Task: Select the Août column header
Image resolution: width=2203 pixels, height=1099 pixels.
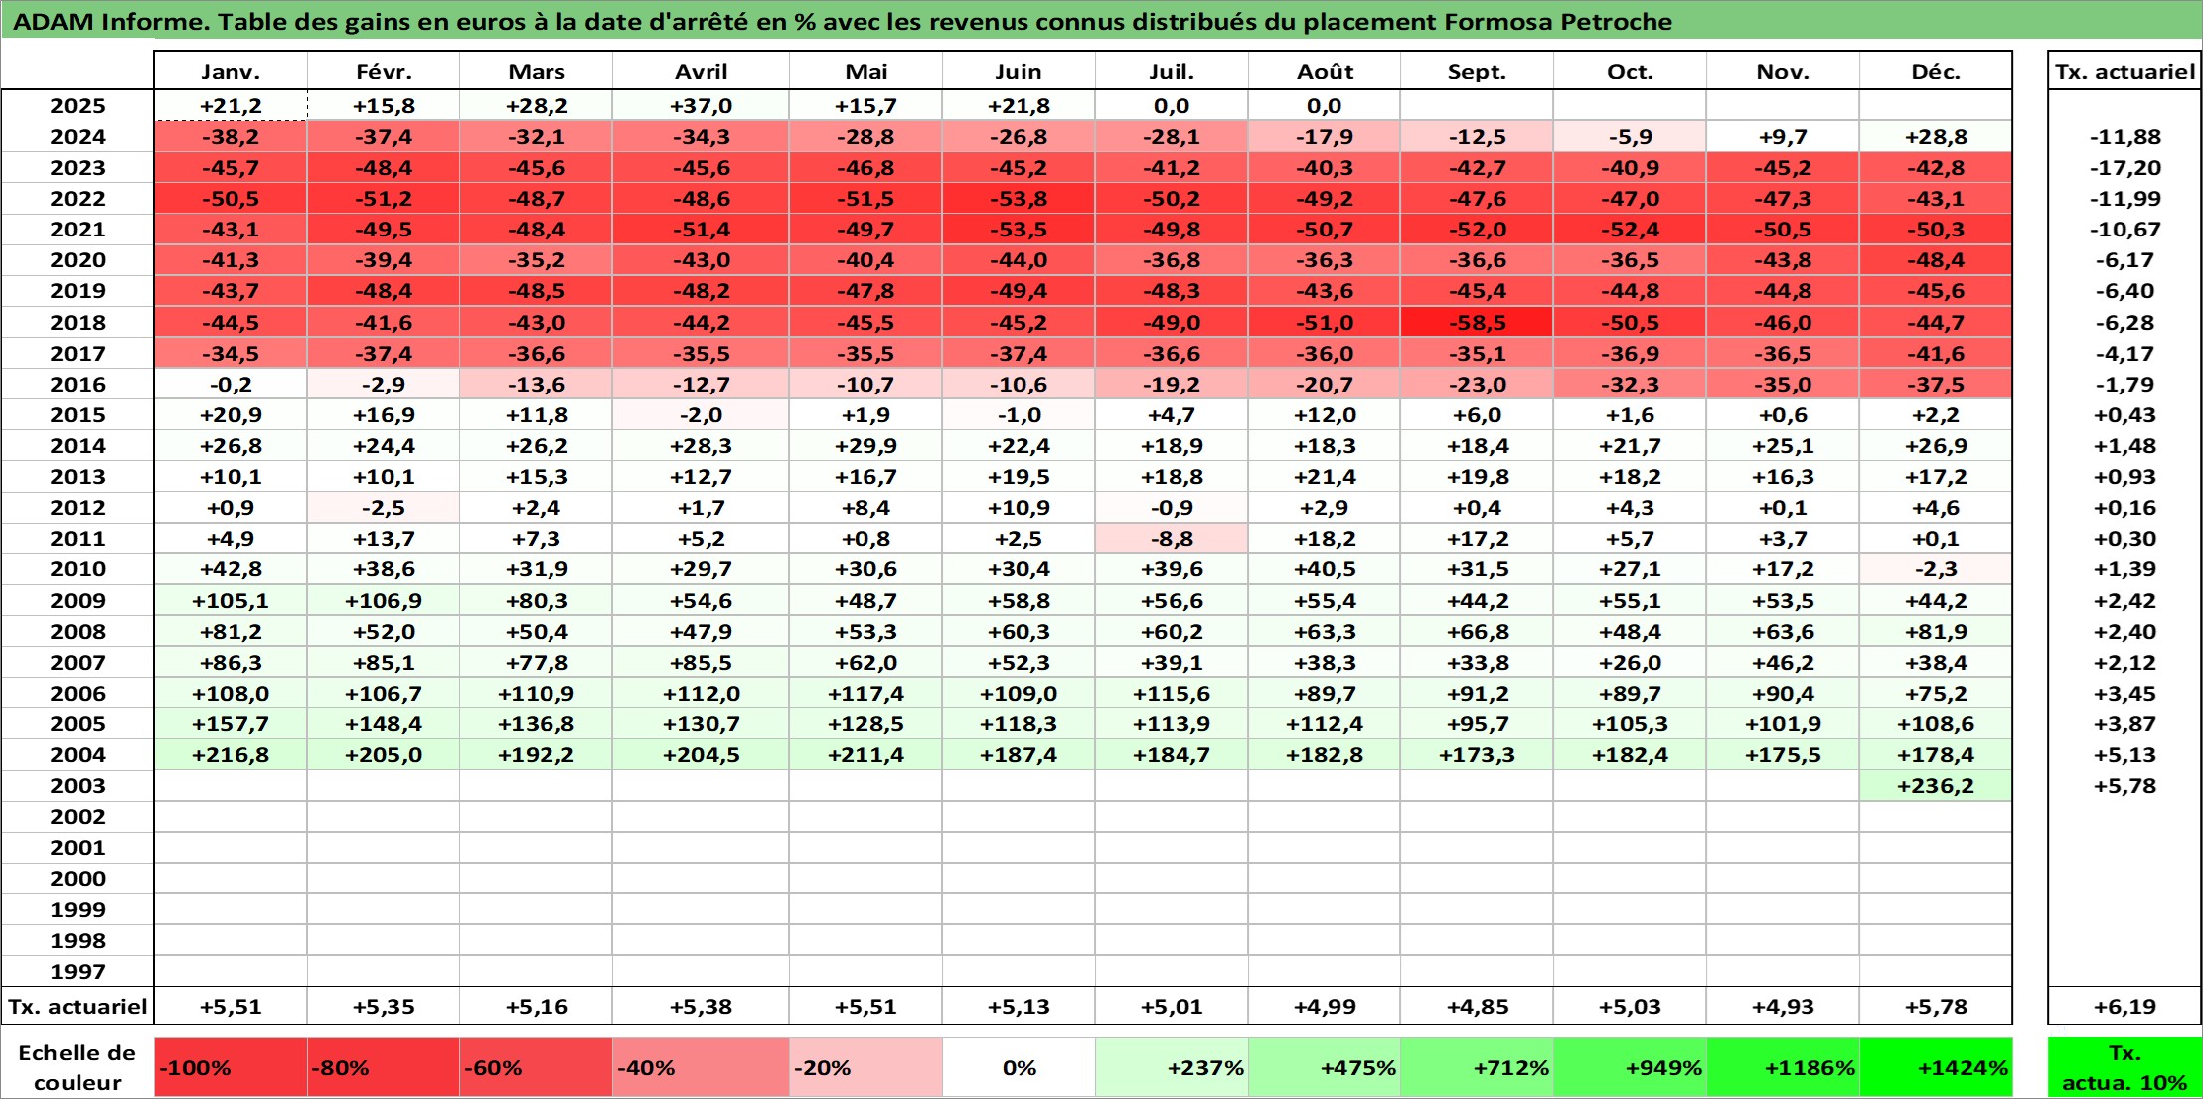Action: [x=1325, y=71]
